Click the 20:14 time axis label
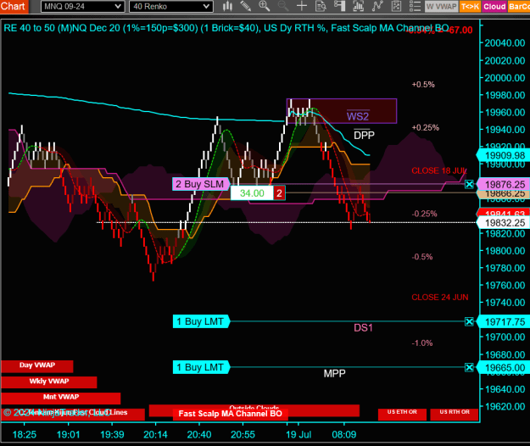This screenshot has height=446, width=530. 155,434
